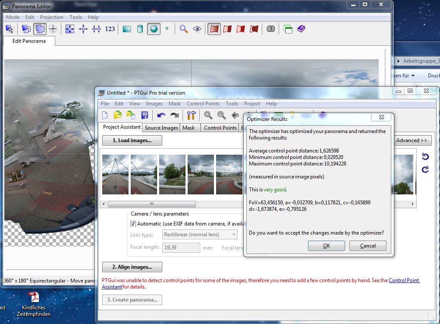
Task: Click the thumbnail strip horizontal scrollbar
Action: click(151, 204)
